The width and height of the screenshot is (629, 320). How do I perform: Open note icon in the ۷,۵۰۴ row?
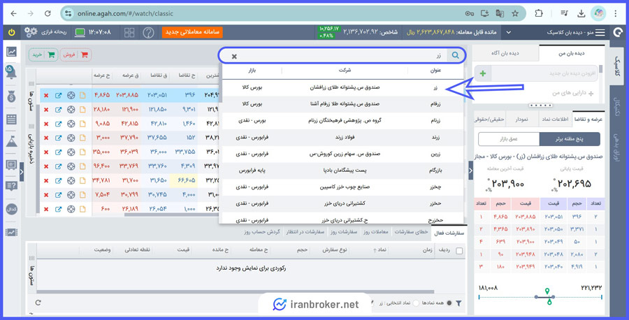[82, 195]
